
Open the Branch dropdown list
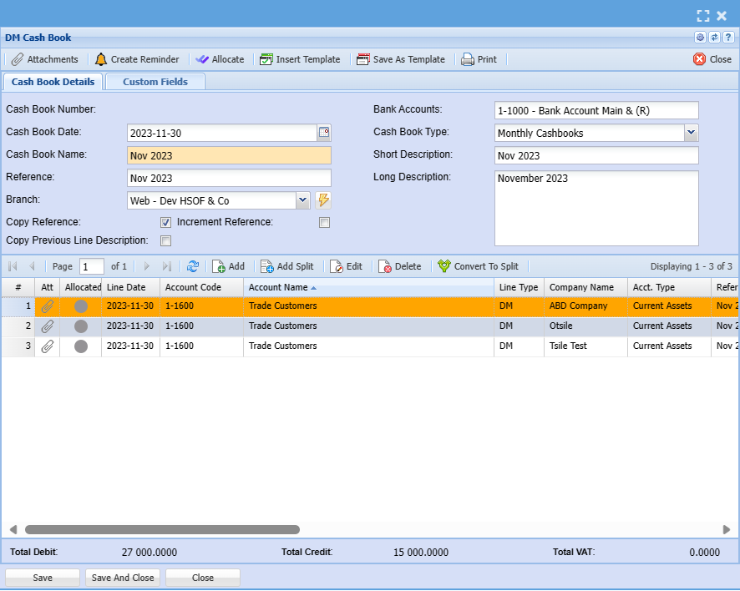[x=303, y=200]
